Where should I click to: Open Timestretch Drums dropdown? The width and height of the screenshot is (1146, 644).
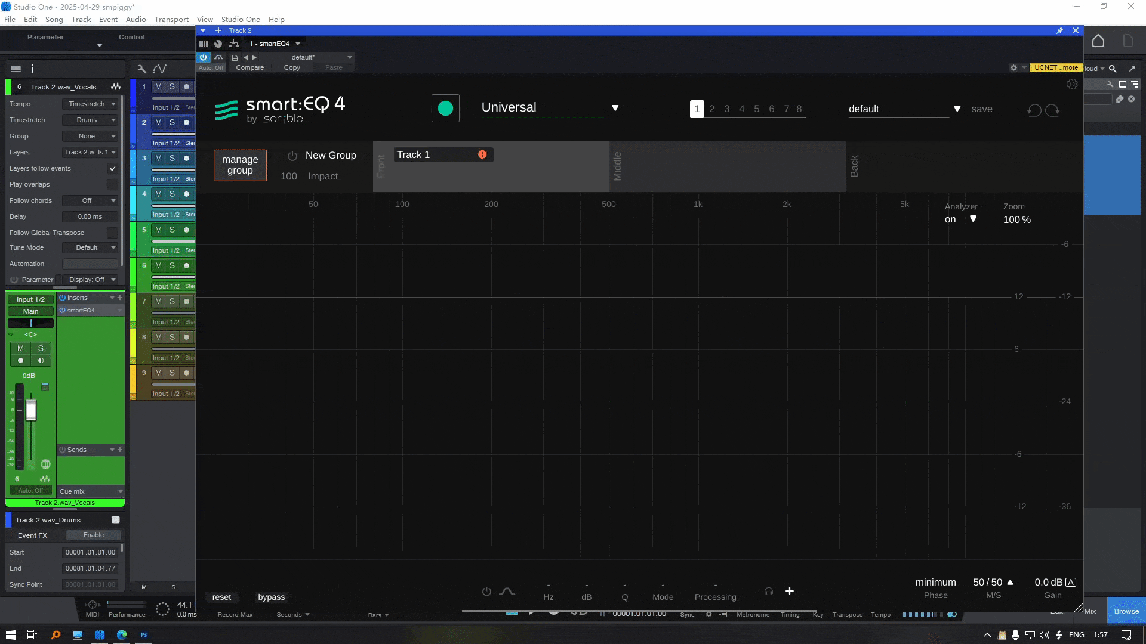pos(90,120)
